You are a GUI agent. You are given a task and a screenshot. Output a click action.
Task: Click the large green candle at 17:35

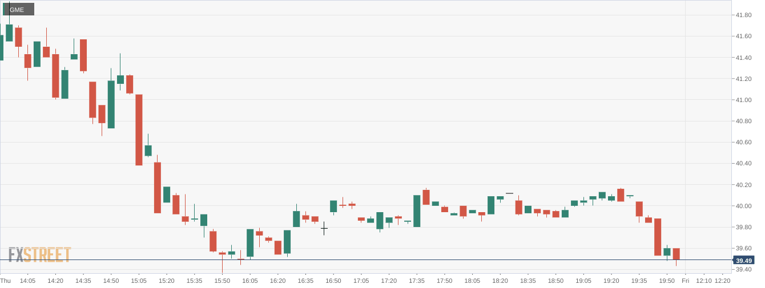point(417,211)
